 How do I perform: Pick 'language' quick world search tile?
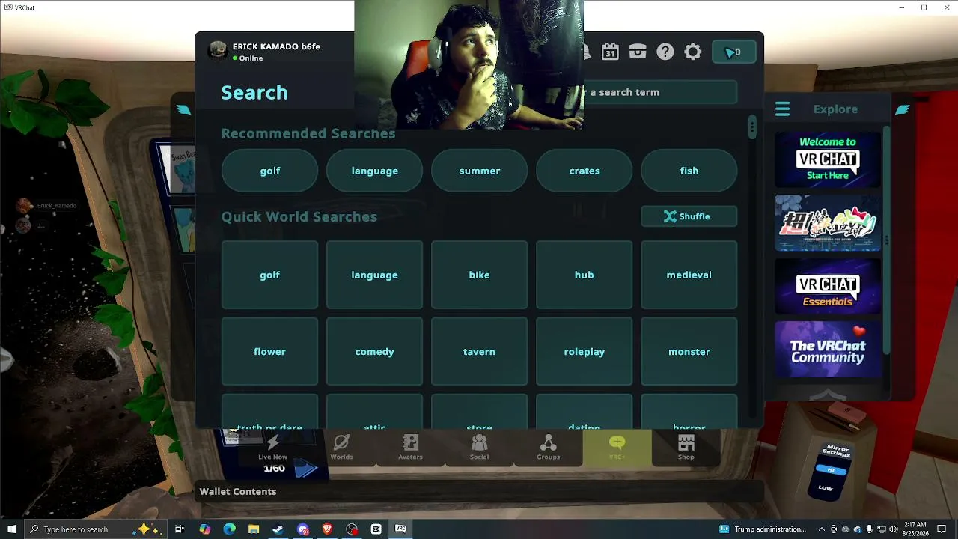(x=374, y=275)
